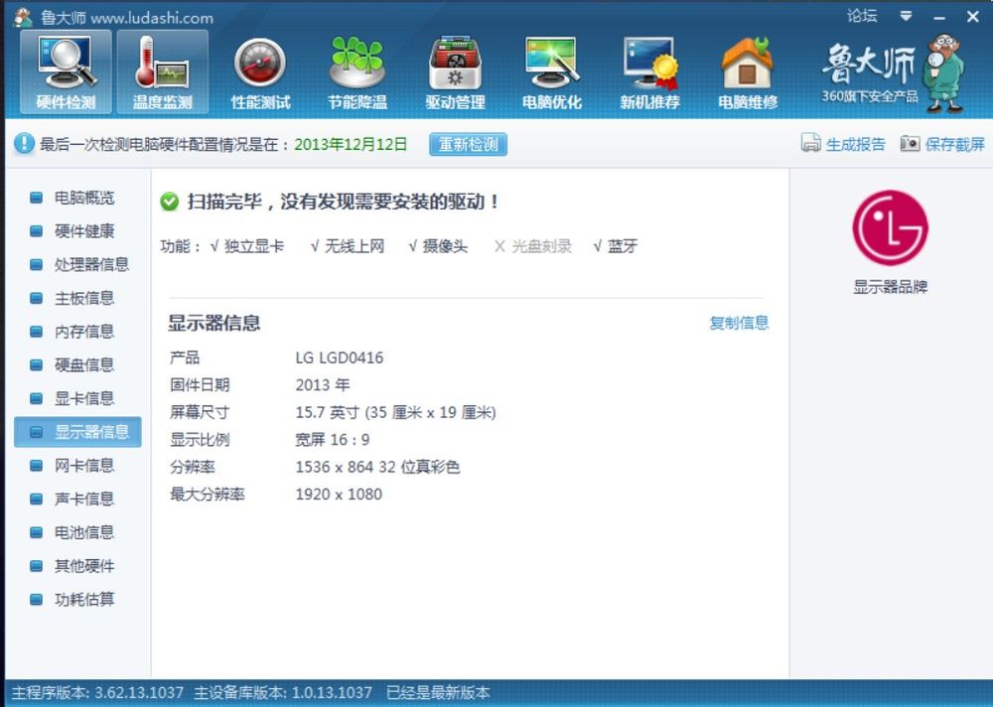Open the 温度监测 temperature monitor
This screenshot has height=707, width=993.
pyautogui.click(x=163, y=72)
